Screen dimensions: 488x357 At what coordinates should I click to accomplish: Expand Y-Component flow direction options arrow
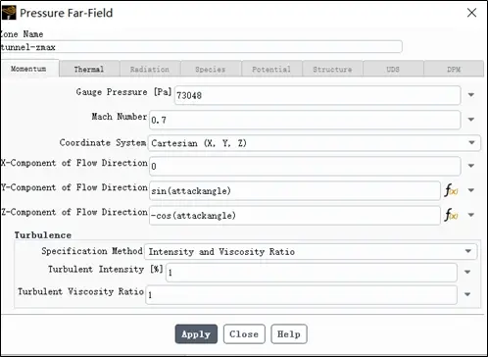click(471, 190)
